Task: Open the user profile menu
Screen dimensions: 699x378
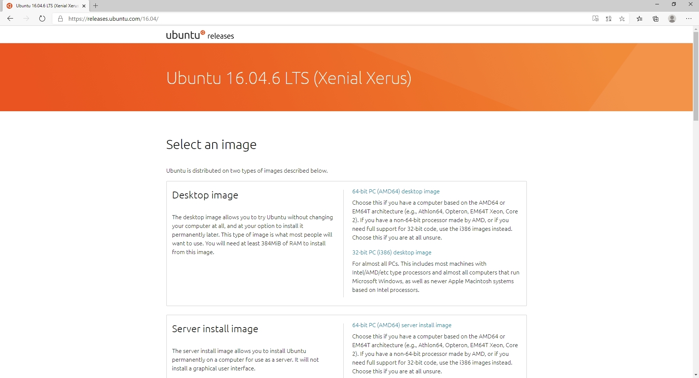Action: pos(672,19)
